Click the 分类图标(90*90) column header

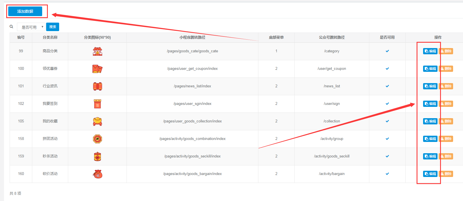coord(97,37)
